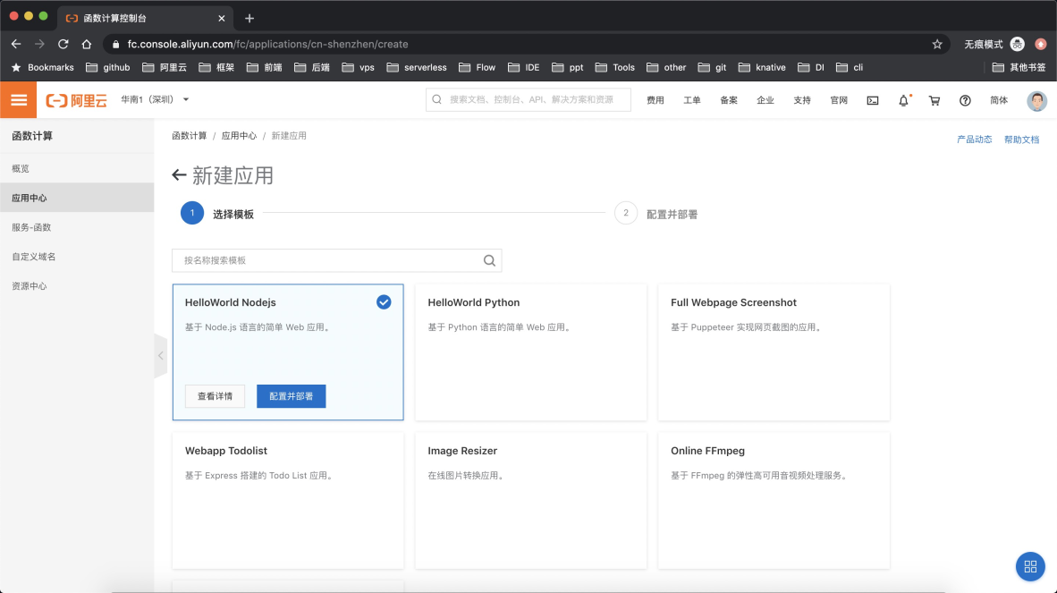This screenshot has width=1057, height=593.
Task: Click the Aliyun logo
Action: pos(76,100)
